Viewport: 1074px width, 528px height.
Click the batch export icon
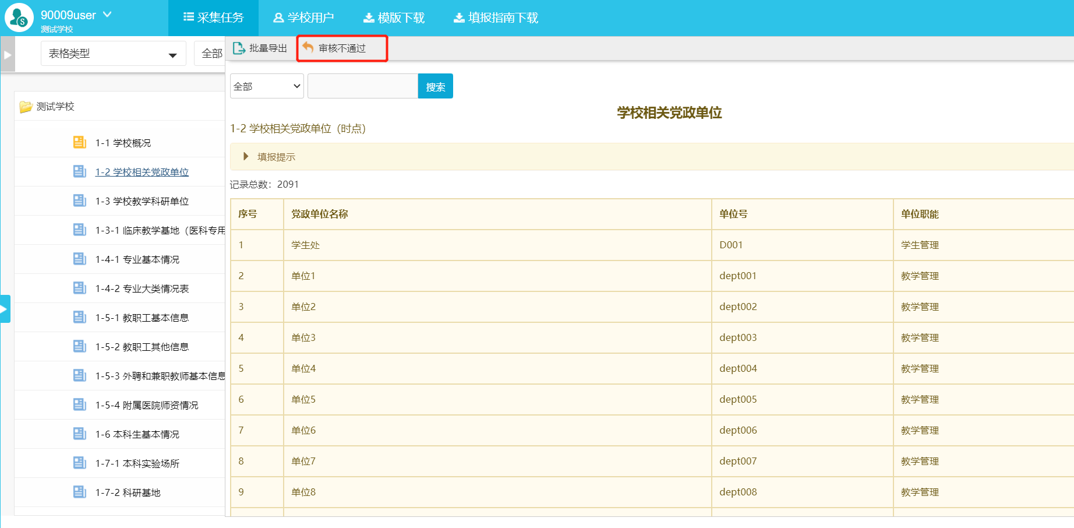[x=239, y=48]
